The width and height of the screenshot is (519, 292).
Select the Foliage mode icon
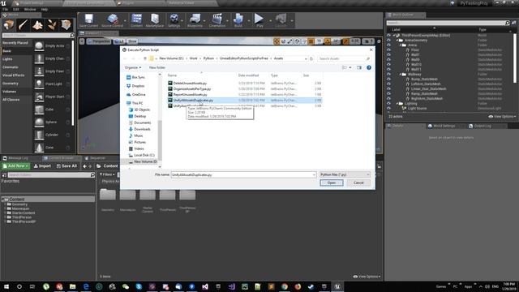coord(51,25)
